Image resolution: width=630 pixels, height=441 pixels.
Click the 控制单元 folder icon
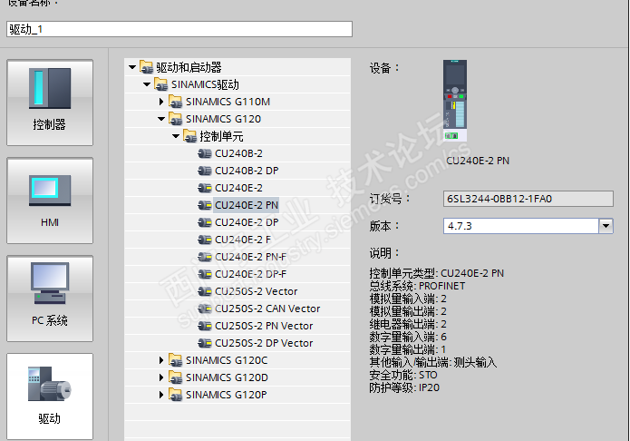click(x=189, y=136)
